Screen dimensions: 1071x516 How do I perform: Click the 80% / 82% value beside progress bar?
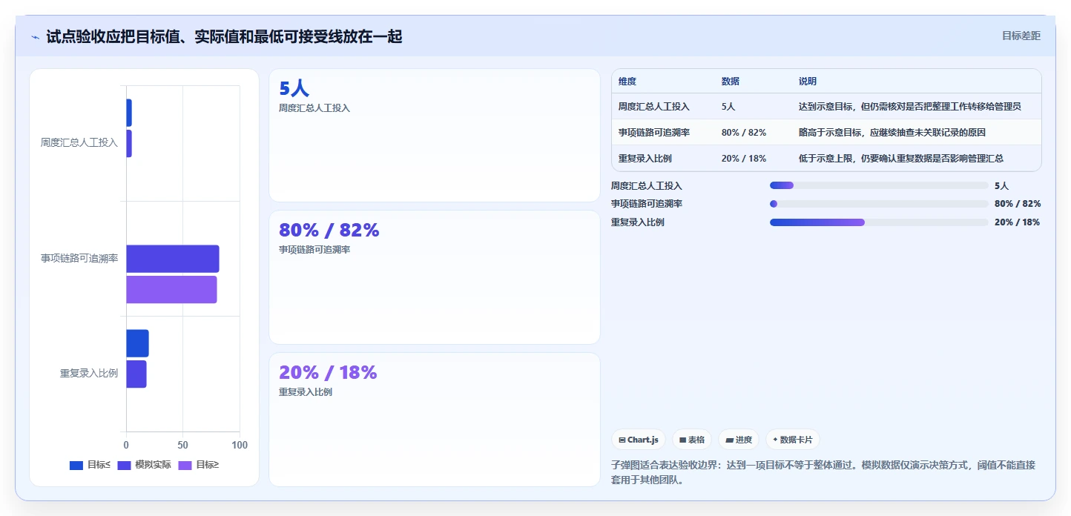[x=1018, y=204]
